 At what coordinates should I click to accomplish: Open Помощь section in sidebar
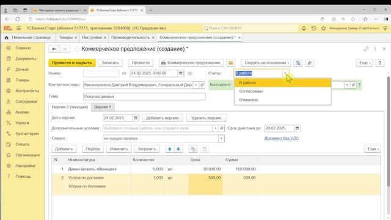click(x=23, y=177)
